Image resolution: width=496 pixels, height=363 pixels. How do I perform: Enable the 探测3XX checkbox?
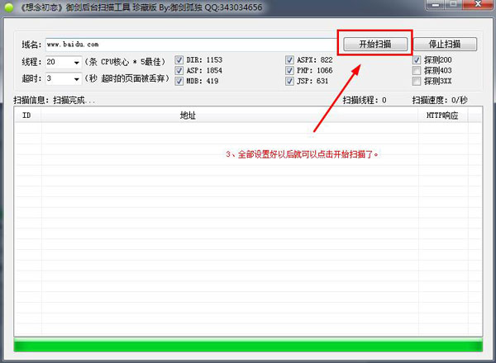coord(417,82)
